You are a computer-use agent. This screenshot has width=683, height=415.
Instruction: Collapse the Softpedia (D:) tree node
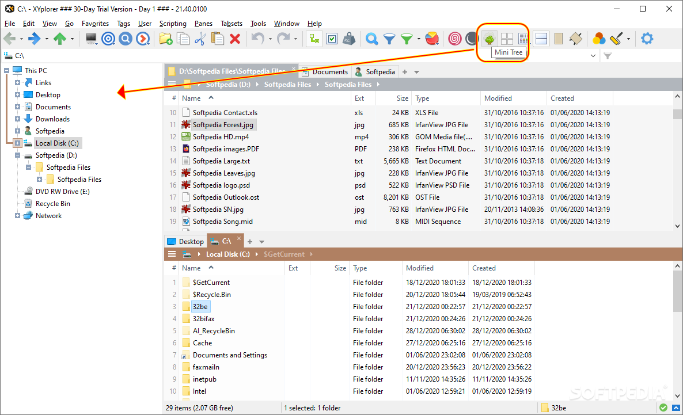click(x=17, y=155)
